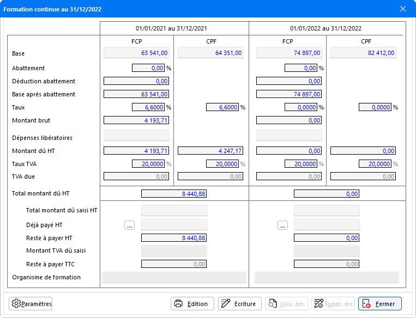Click Abattement percentage field for 2021 FCP

148,68
